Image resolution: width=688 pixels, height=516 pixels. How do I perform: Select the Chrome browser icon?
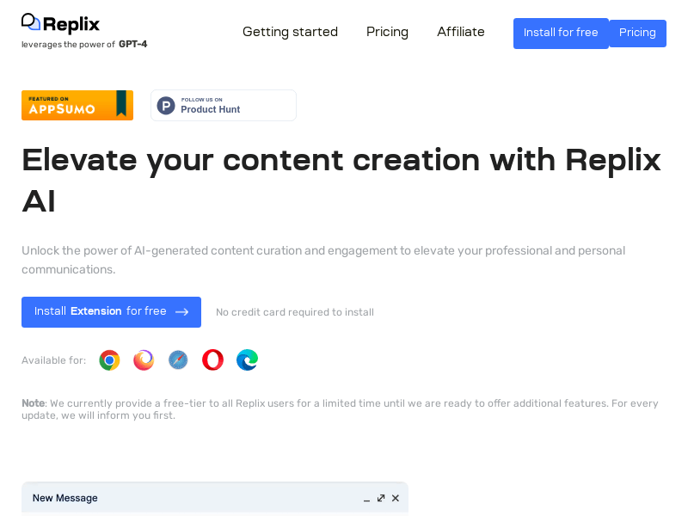110,360
